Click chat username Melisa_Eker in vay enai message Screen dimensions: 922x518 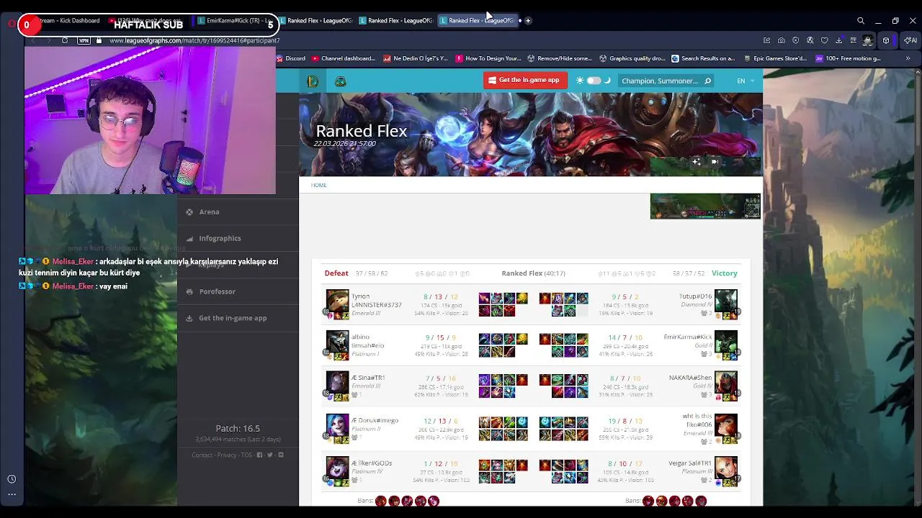pos(73,286)
